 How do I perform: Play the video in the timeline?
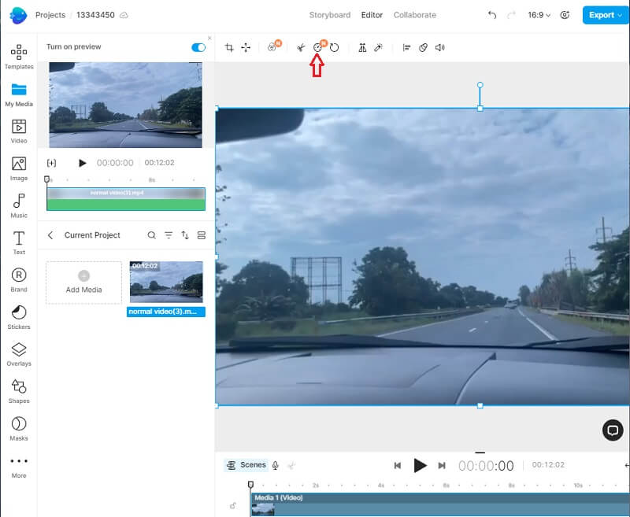[421, 465]
